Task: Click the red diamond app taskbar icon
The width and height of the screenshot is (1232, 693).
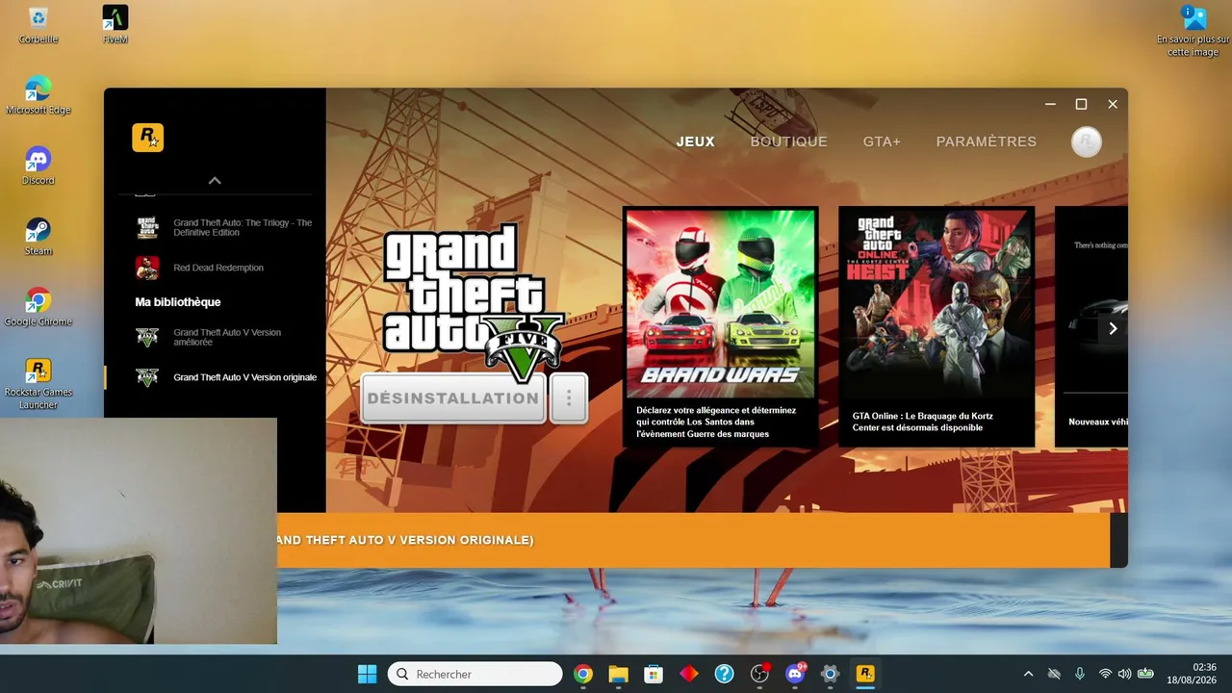Action: pyautogui.click(x=689, y=674)
